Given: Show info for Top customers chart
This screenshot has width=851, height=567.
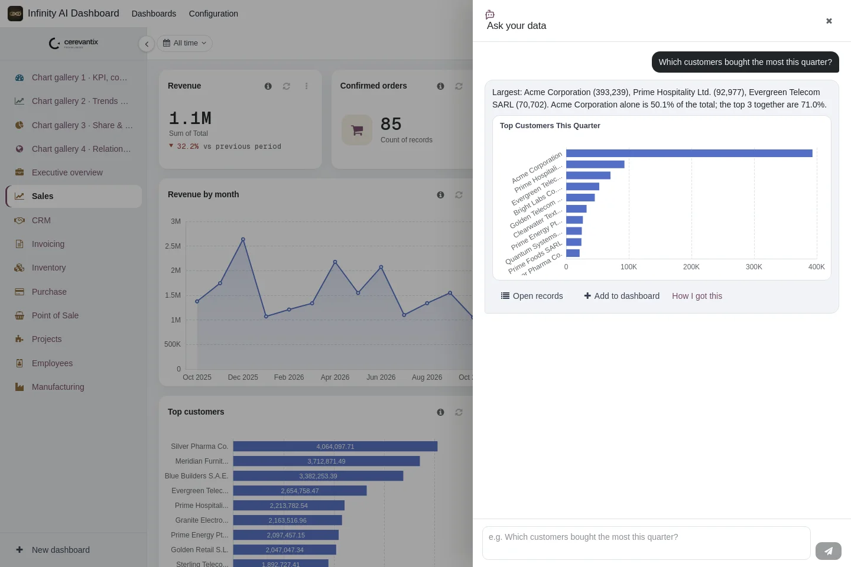Looking at the screenshot, I should tap(440, 412).
